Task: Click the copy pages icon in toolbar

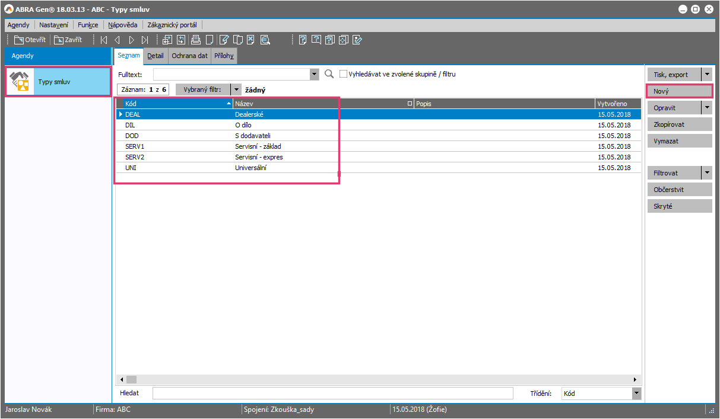Action: [x=237, y=40]
